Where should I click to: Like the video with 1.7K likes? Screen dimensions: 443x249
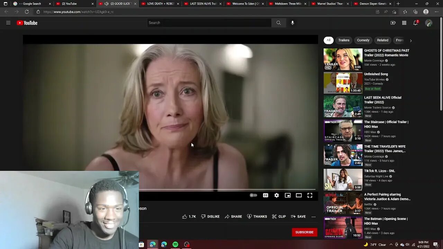pos(189,216)
